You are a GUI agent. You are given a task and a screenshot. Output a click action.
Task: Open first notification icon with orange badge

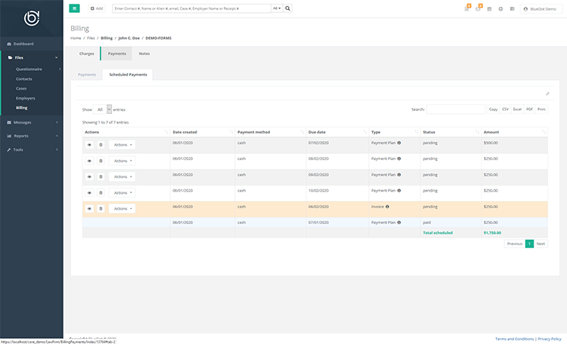pyautogui.click(x=467, y=8)
